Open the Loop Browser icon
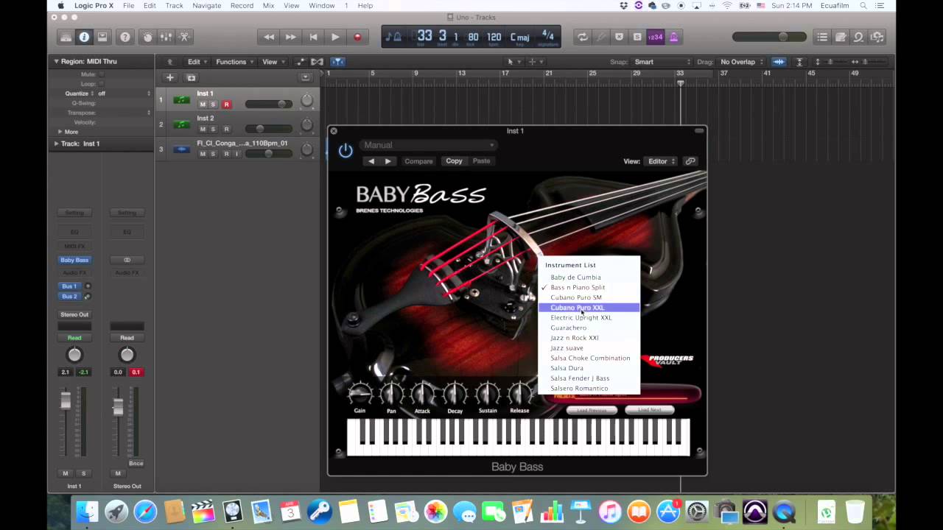This screenshot has height=530, width=943. (859, 37)
